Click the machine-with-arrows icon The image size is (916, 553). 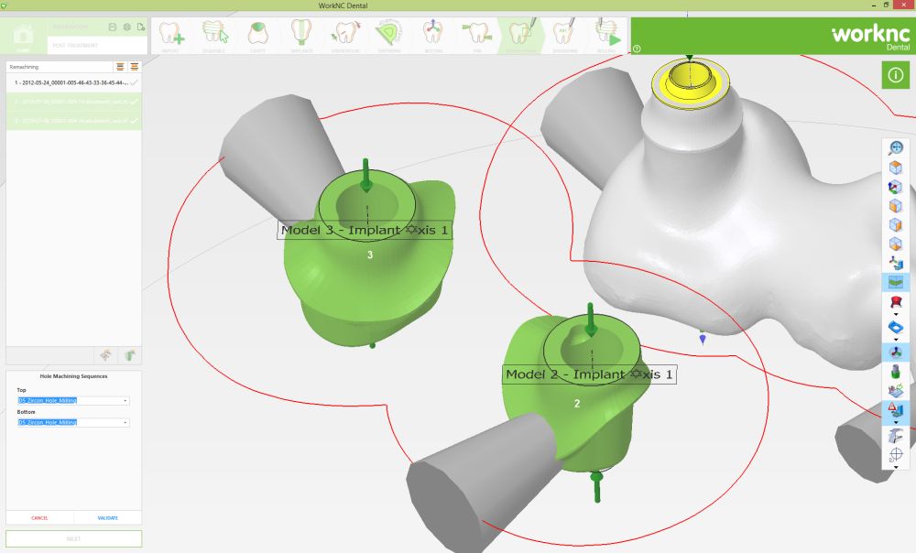coord(896,390)
